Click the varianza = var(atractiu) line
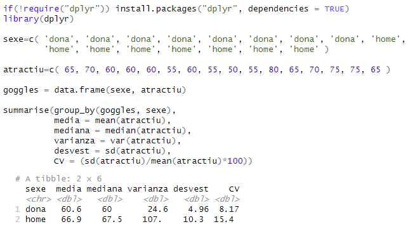Screen dimensions: 408x229 pyautogui.click(x=117, y=141)
